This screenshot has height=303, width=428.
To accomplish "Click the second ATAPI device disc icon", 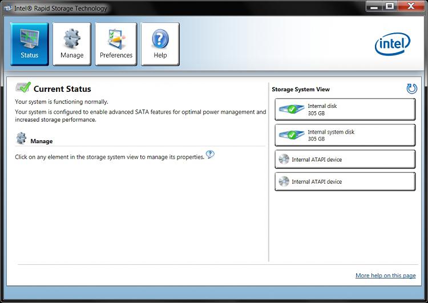I will pos(284,181).
